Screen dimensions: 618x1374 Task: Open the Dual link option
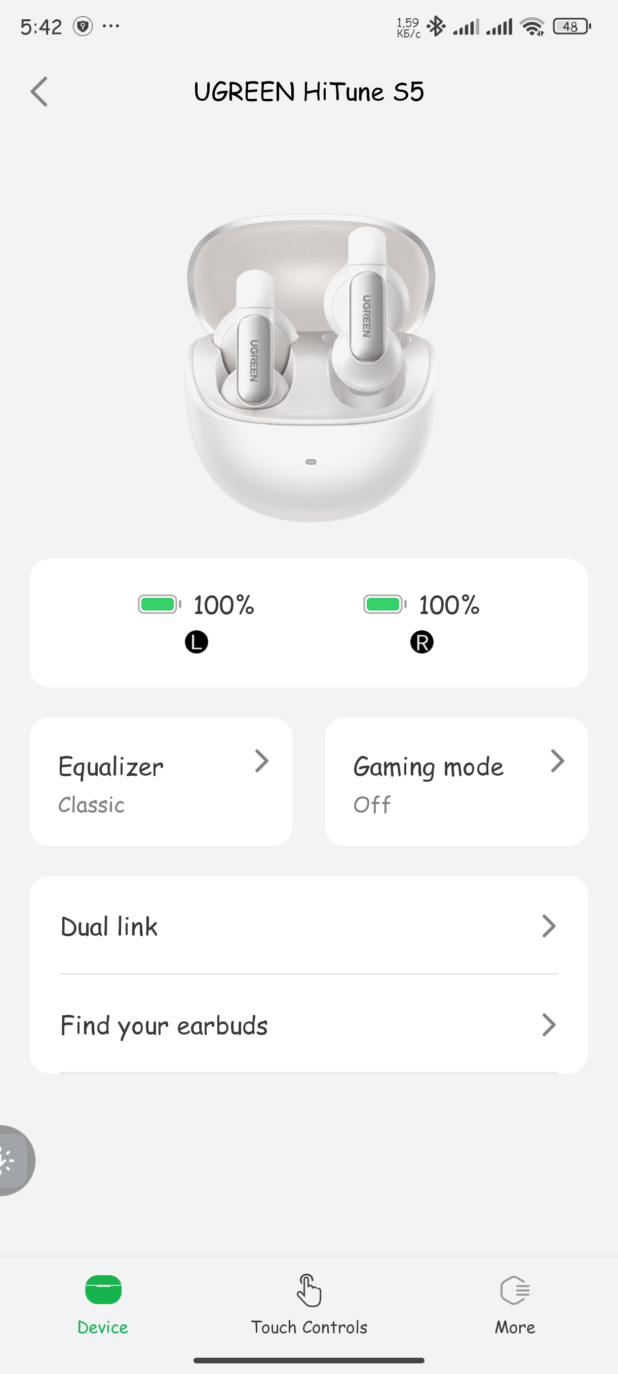(x=109, y=927)
